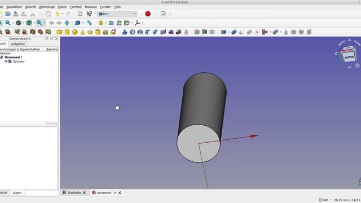The height and width of the screenshot is (203, 361).
Task: Create a sphere primitive
Action: click(x=74, y=32)
